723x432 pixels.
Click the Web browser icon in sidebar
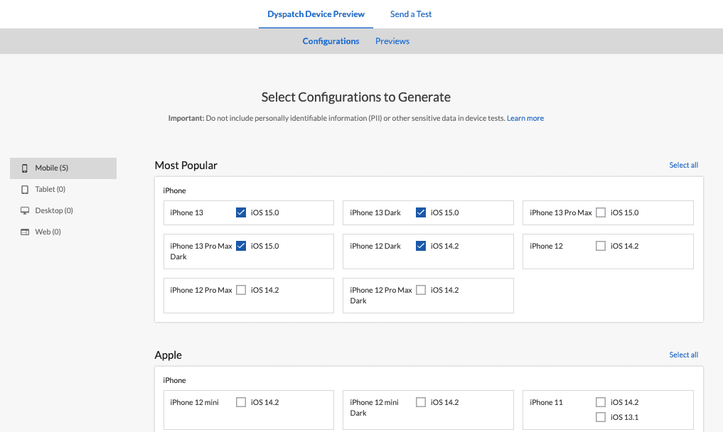pos(25,232)
